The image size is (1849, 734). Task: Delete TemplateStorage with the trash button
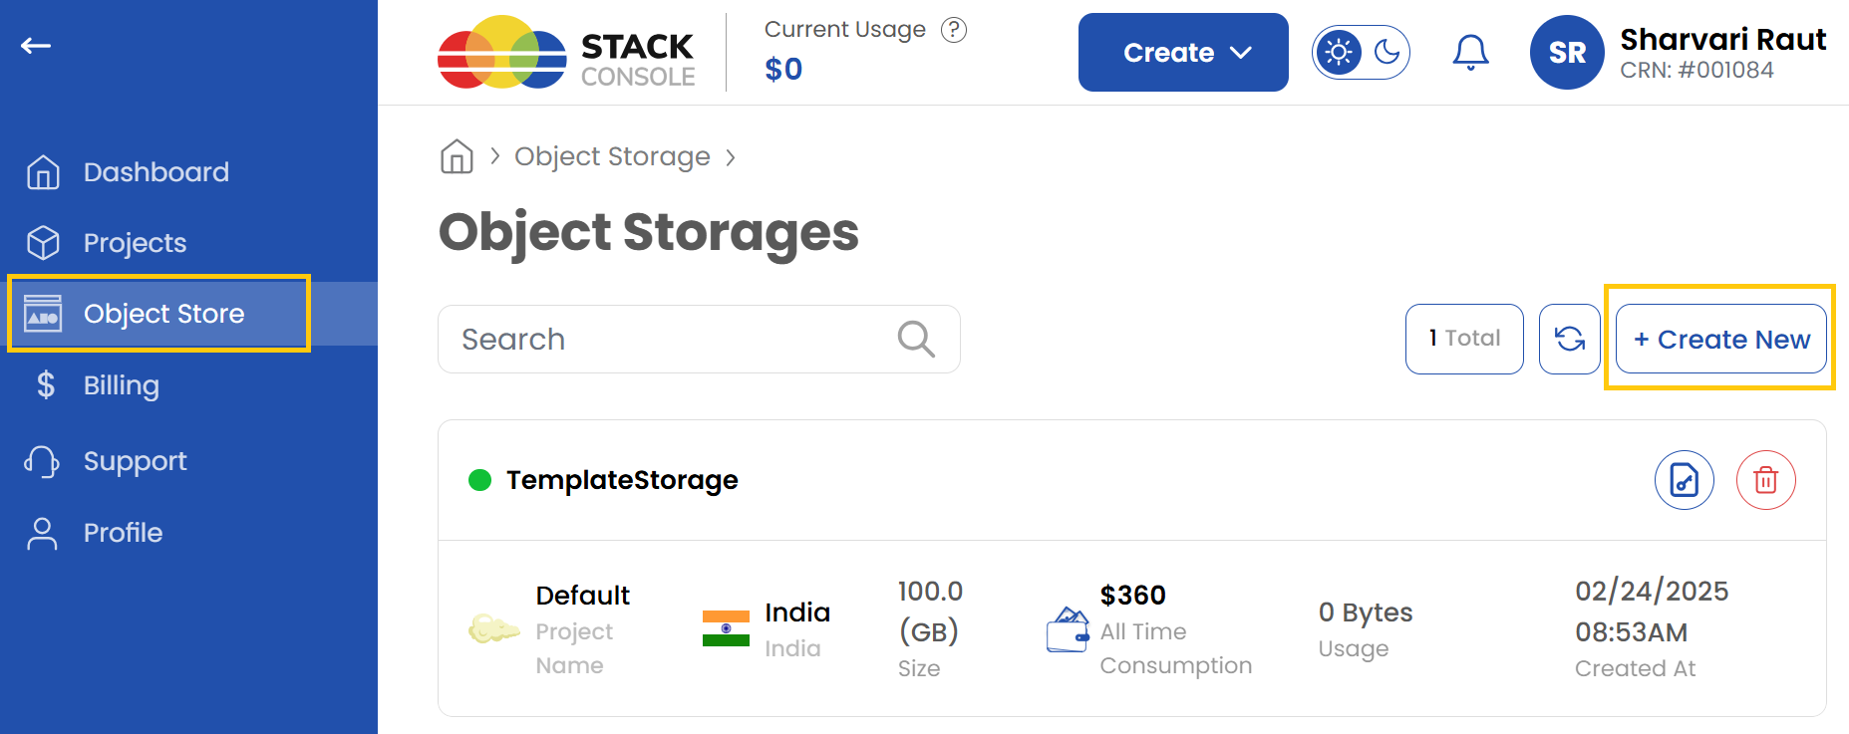(x=1765, y=480)
